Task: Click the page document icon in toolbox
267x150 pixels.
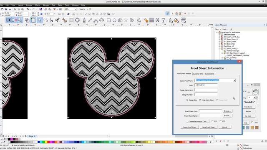Action: 33,20
